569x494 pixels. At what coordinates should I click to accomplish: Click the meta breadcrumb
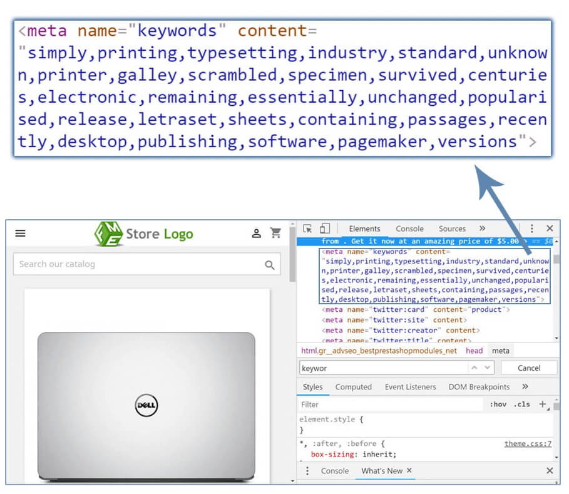(500, 351)
